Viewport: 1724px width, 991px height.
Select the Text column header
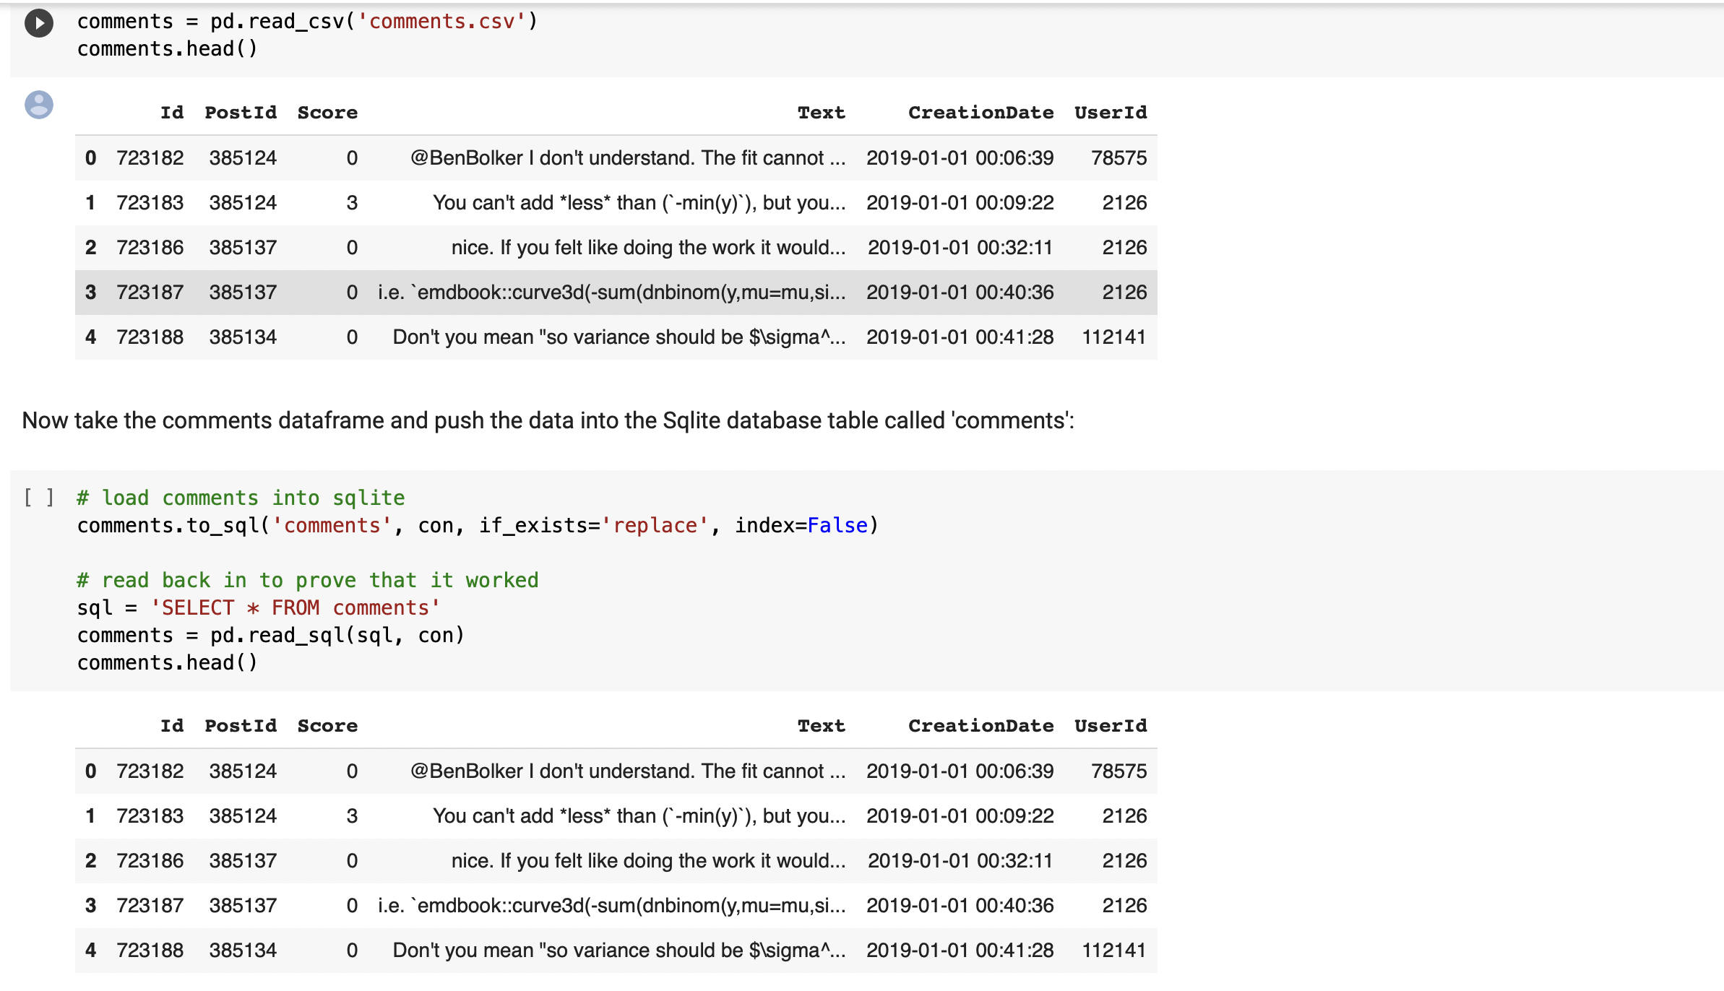tap(821, 112)
